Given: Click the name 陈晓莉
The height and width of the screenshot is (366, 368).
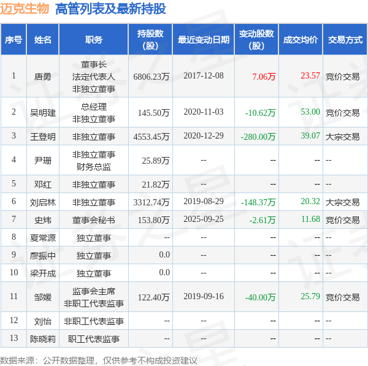Looking at the screenshot, I should coord(43,339).
